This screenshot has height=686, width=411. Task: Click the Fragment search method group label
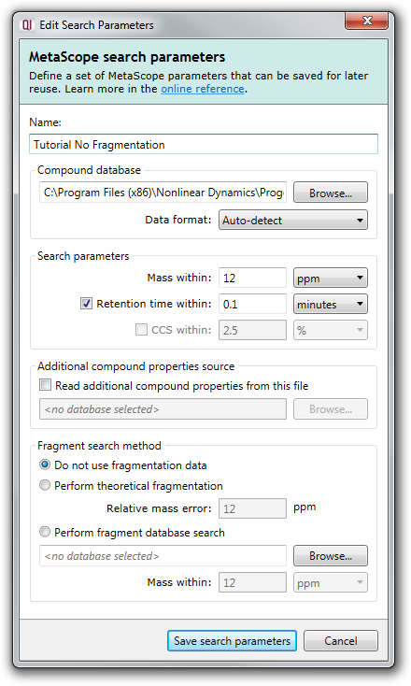[99, 446]
